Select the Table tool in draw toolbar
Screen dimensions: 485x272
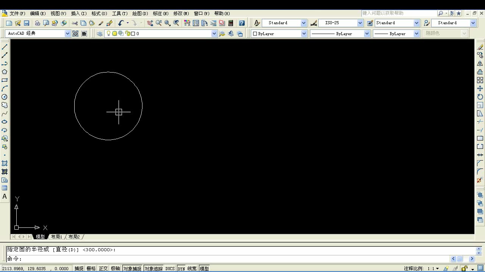5,188
